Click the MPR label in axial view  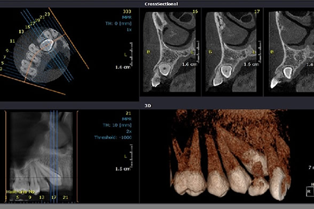coord(127,18)
